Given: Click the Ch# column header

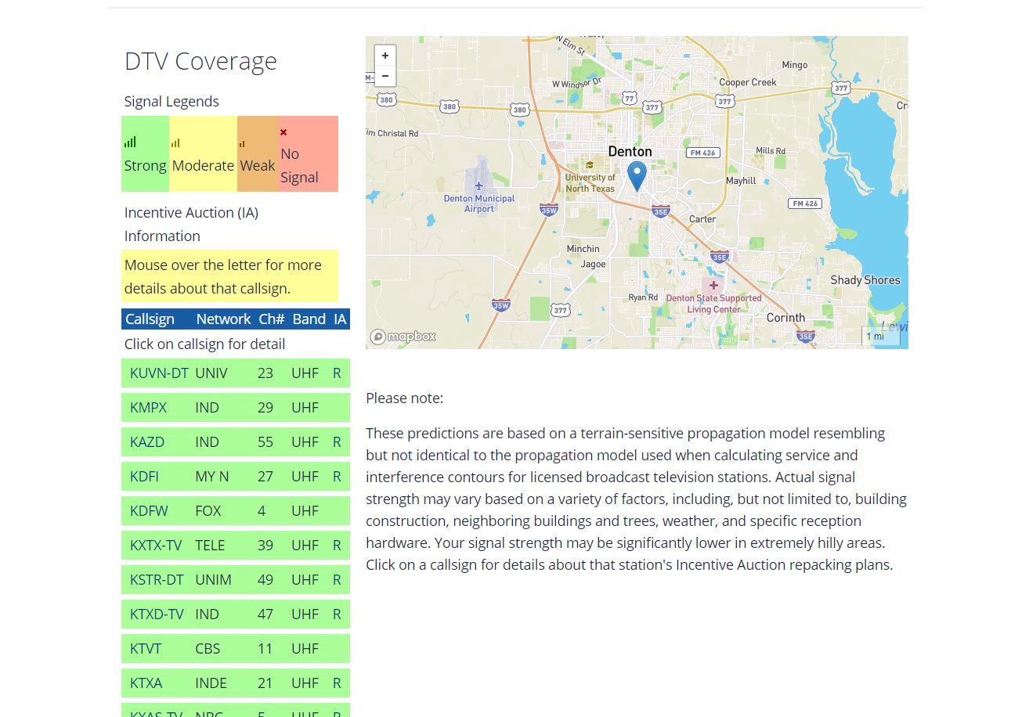Looking at the screenshot, I should [272, 319].
